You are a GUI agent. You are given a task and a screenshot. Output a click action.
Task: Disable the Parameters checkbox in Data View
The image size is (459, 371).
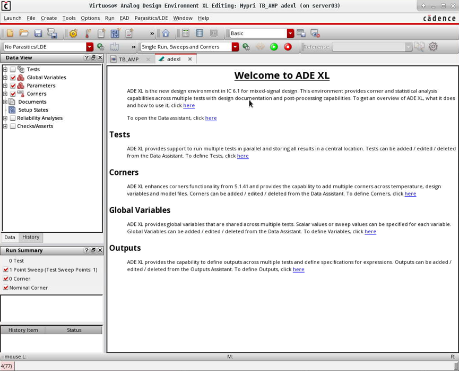pyautogui.click(x=12, y=86)
